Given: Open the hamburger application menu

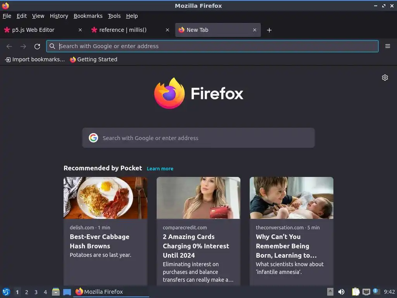Looking at the screenshot, I should (x=388, y=46).
